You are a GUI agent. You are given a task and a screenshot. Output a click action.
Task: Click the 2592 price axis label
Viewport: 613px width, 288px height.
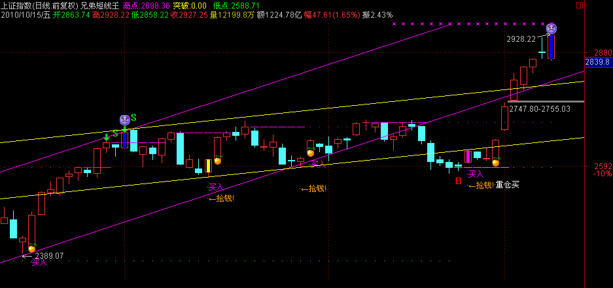(603, 167)
